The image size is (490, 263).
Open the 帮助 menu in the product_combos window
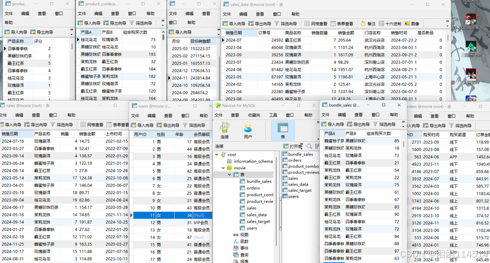coord(151,14)
